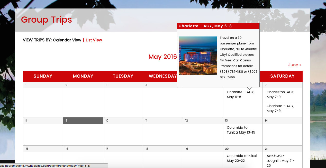Click the browser status bar URL
326x168 pixels.
[x=45, y=166]
